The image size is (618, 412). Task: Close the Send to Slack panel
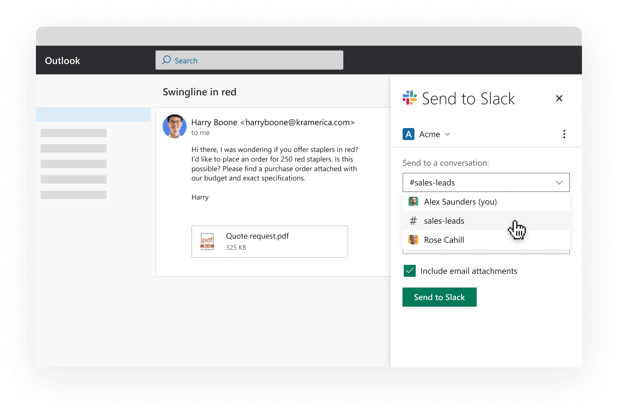pyautogui.click(x=559, y=98)
